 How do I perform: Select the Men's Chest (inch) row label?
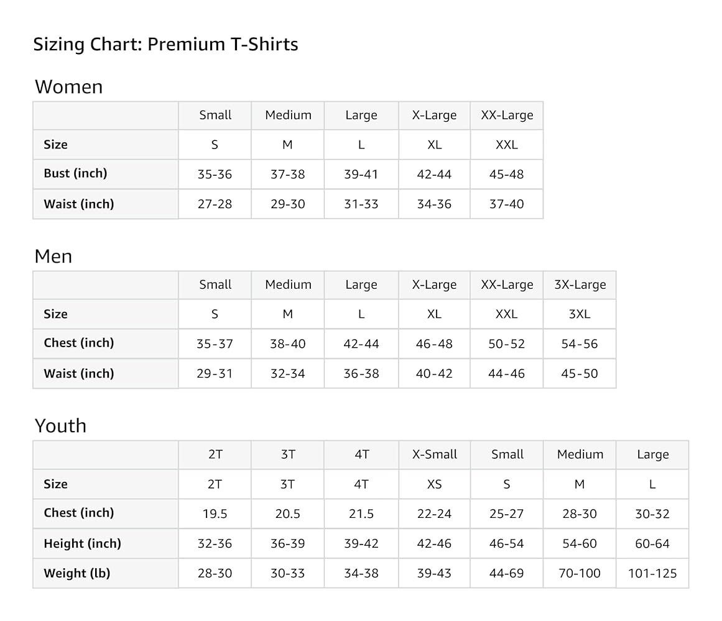click(78, 343)
